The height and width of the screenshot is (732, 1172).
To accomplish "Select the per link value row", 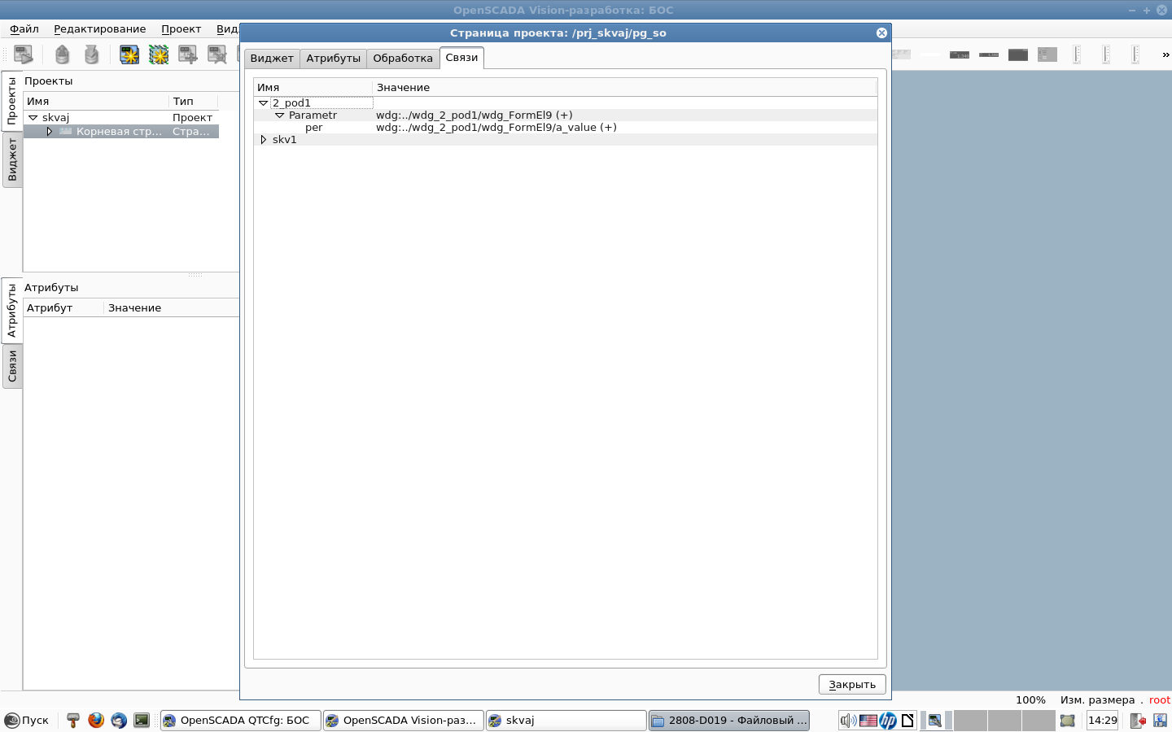I will point(496,128).
